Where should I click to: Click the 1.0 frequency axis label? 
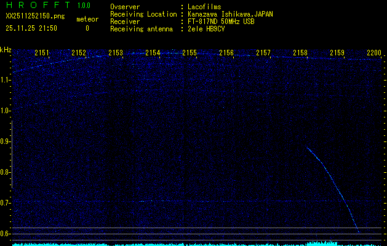[x=6, y=111]
